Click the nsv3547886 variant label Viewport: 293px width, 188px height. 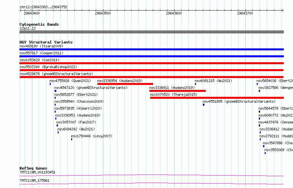pos(278,143)
